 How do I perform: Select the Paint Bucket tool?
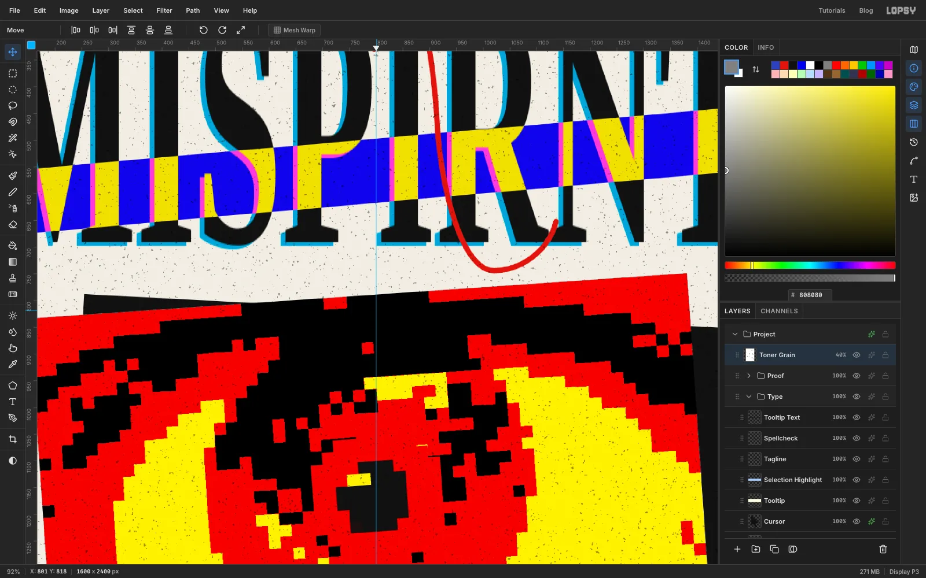[x=13, y=246]
